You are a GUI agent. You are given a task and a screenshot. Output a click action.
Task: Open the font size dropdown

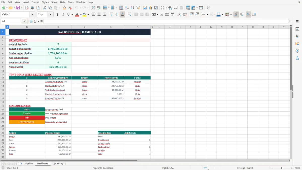[50, 15]
